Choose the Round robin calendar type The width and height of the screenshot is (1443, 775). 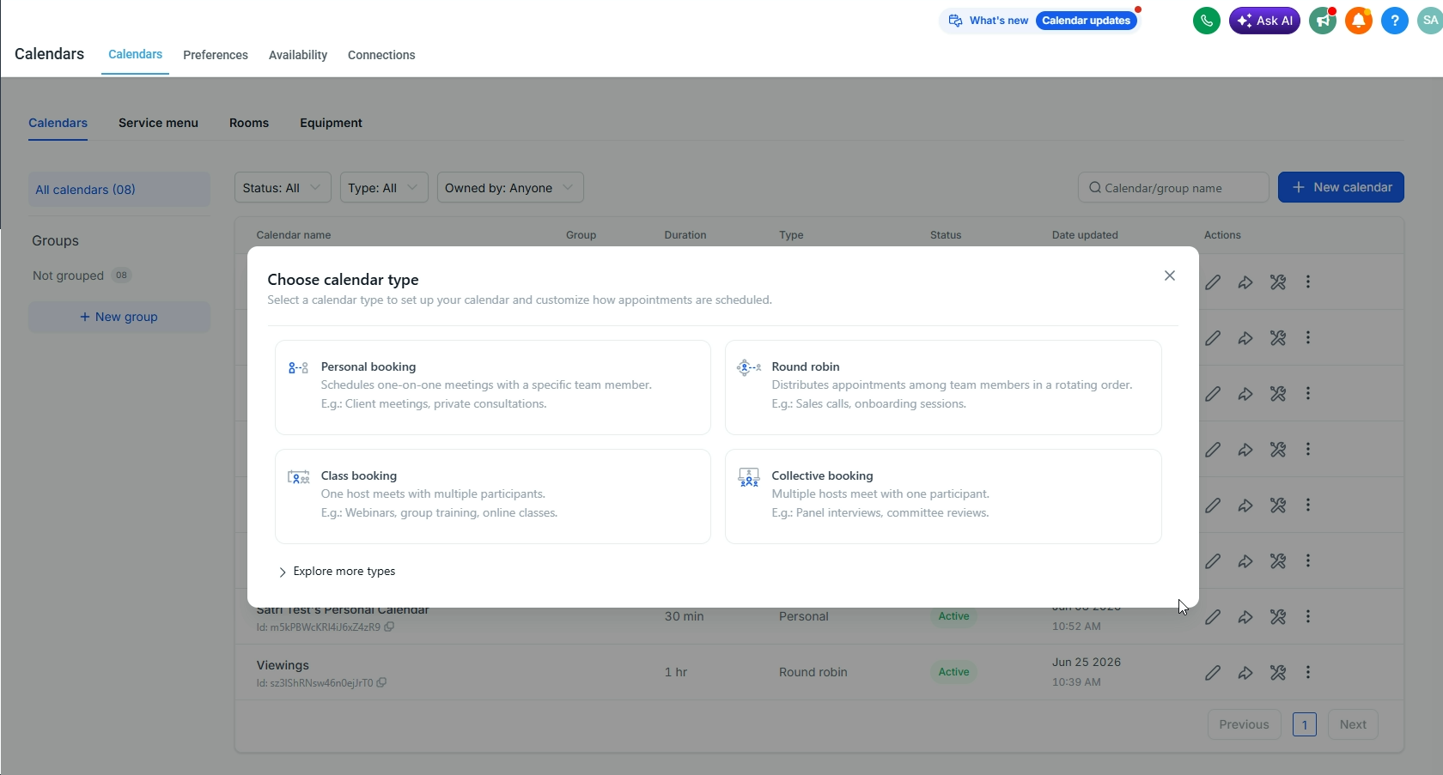[x=943, y=388]
